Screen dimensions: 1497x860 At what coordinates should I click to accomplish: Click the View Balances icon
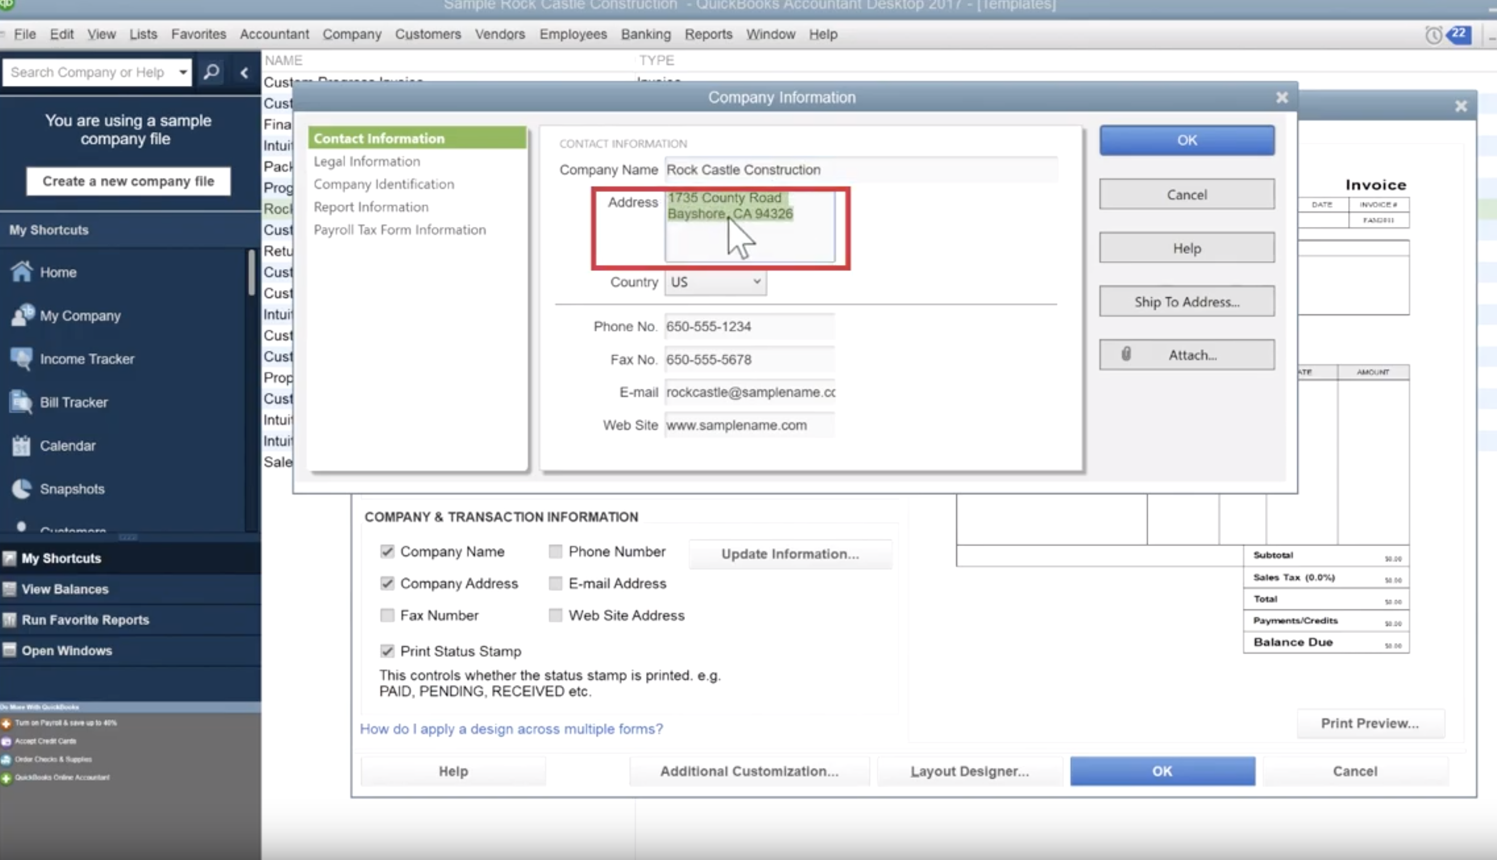9,589
